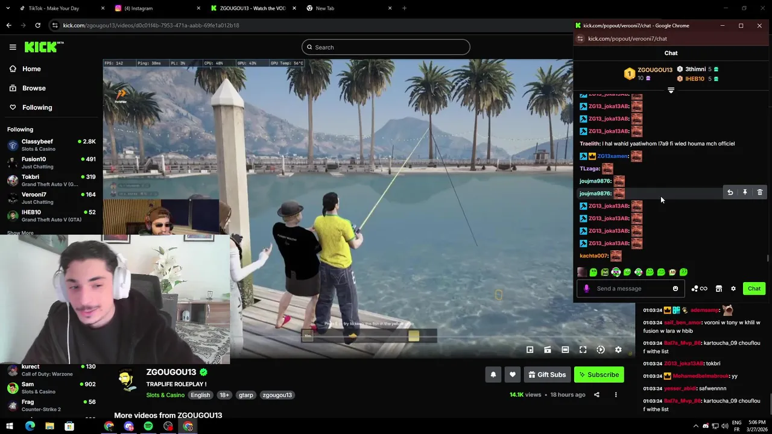Open ZGOUGOU13 channel avatar
Image resolution: width=772 pixels, height=434 pixels.
click(127, 380)
